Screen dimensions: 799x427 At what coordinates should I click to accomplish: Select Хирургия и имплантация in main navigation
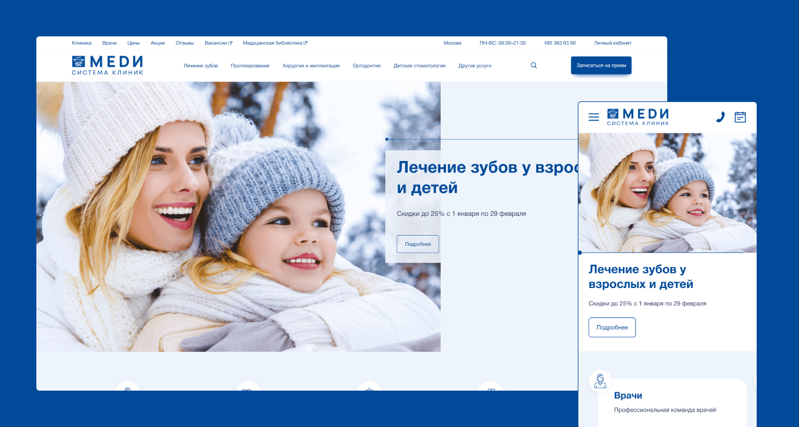tap(311, 66)
